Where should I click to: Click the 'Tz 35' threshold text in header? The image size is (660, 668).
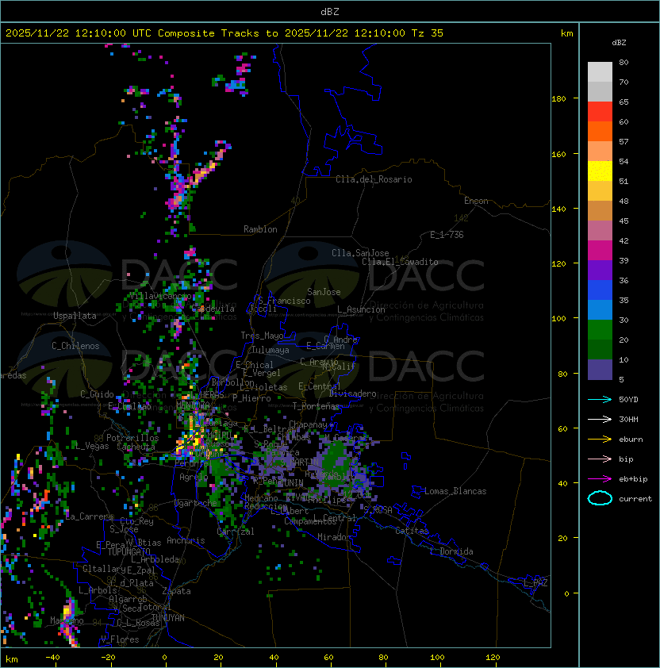click(x=428, y=33)
